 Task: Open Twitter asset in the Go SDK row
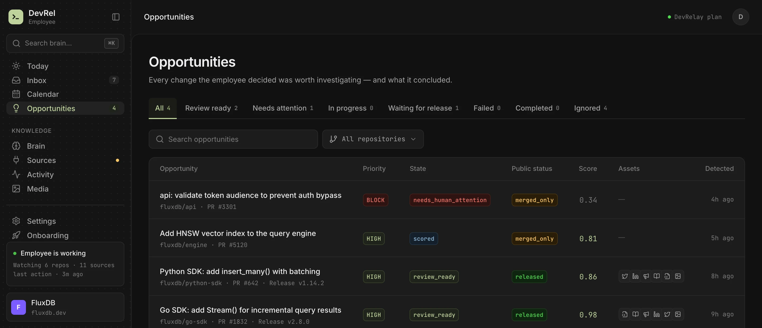[x=667, y=315]
